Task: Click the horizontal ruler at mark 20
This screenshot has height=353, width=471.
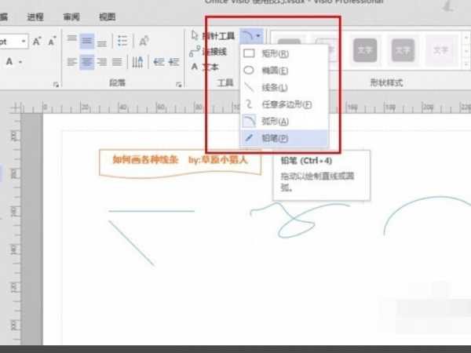Action: coord(84,107)
